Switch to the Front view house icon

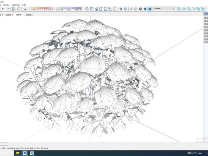click(96, 9)
